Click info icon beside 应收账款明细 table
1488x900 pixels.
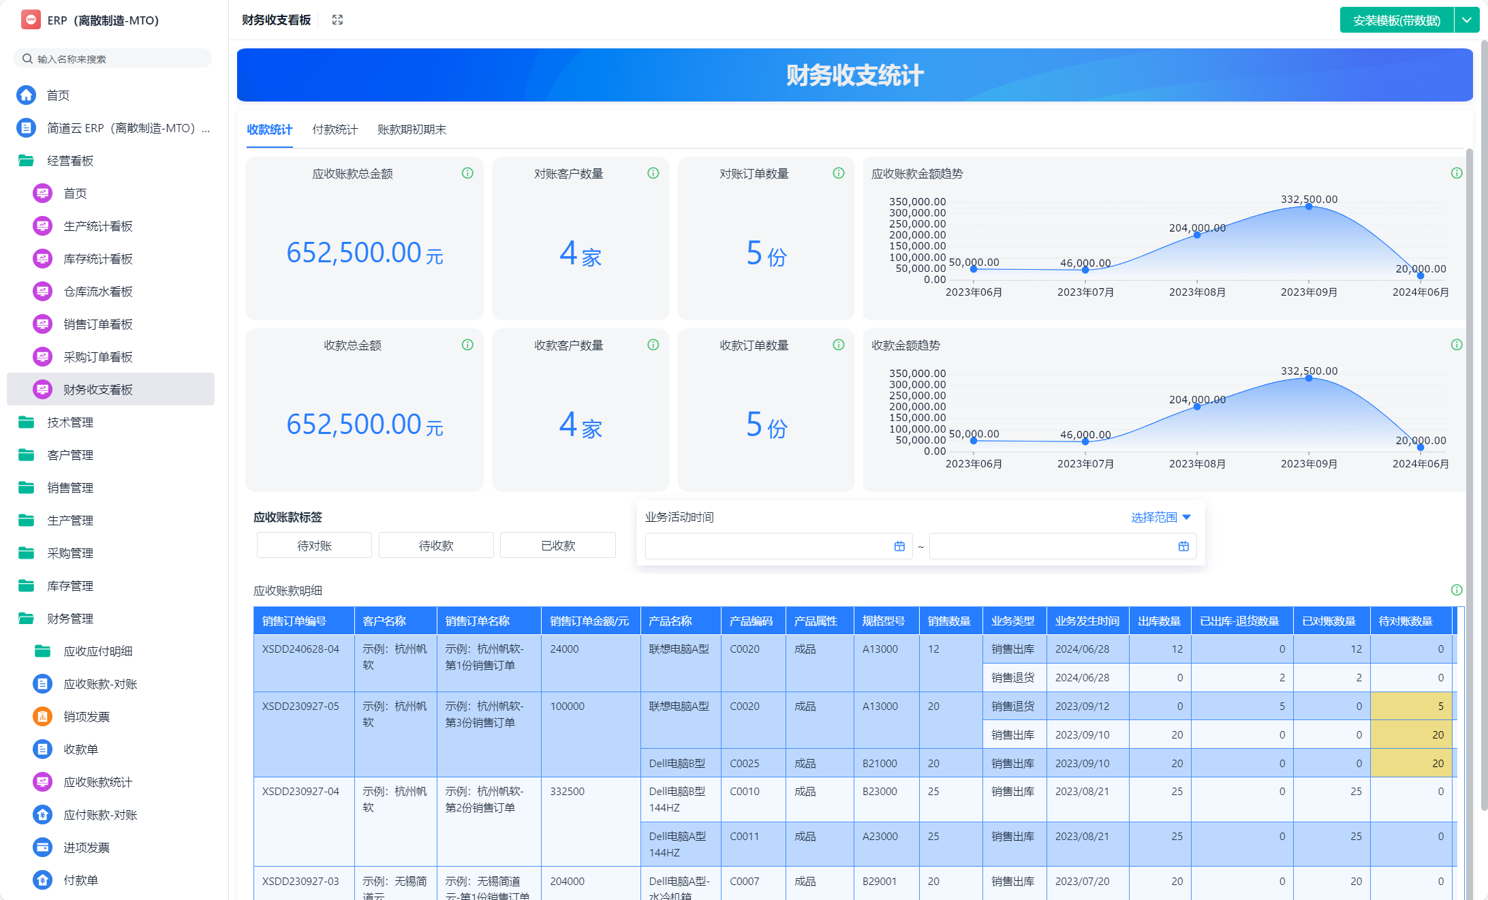(x=1456, y=590)
